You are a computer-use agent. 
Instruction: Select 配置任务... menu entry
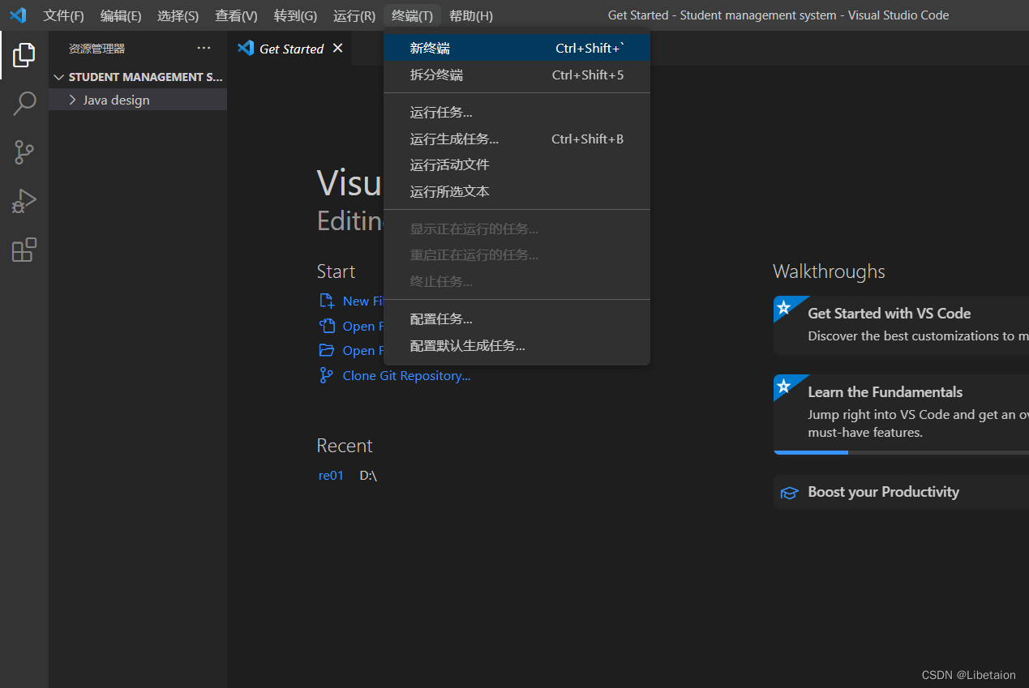517,319
